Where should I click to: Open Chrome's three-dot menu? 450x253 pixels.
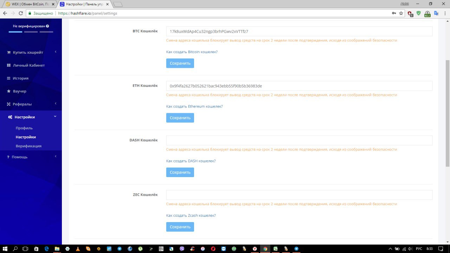point(445,13)
